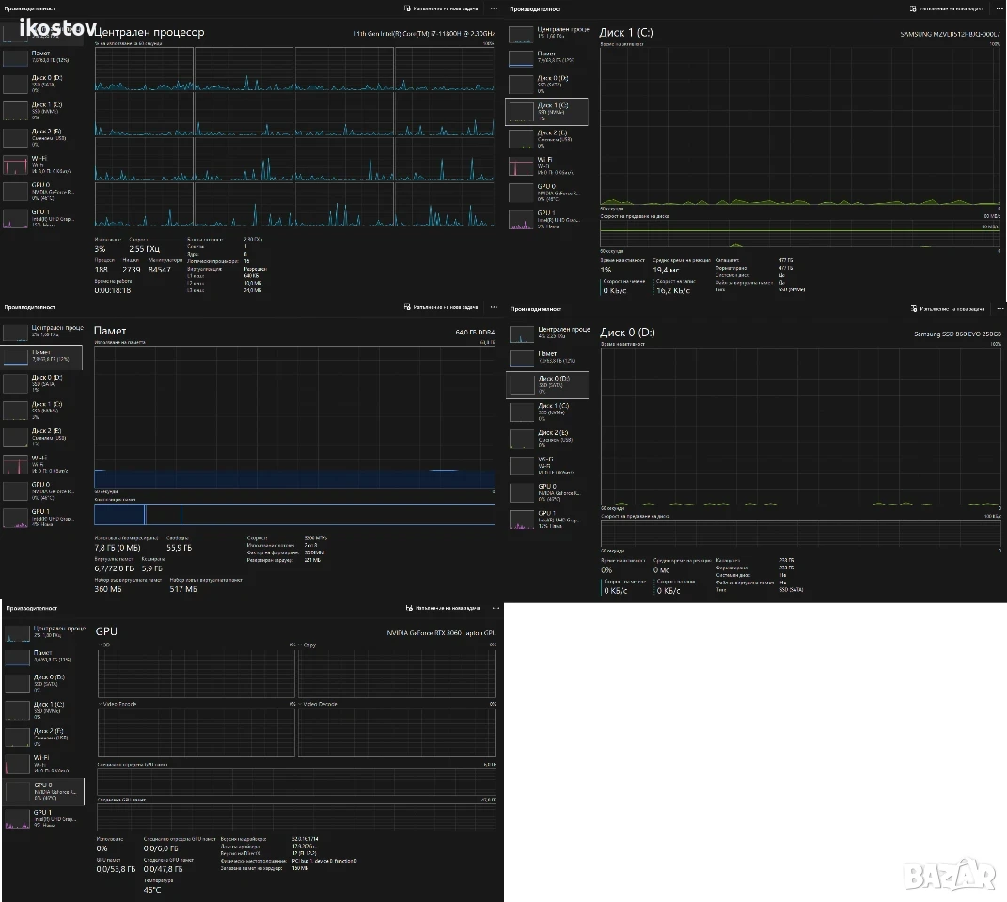Select Wi-Fi graph thumbnail in the Централен процесор window
The height and width of the screenshot is (902, 1007).
15,165
